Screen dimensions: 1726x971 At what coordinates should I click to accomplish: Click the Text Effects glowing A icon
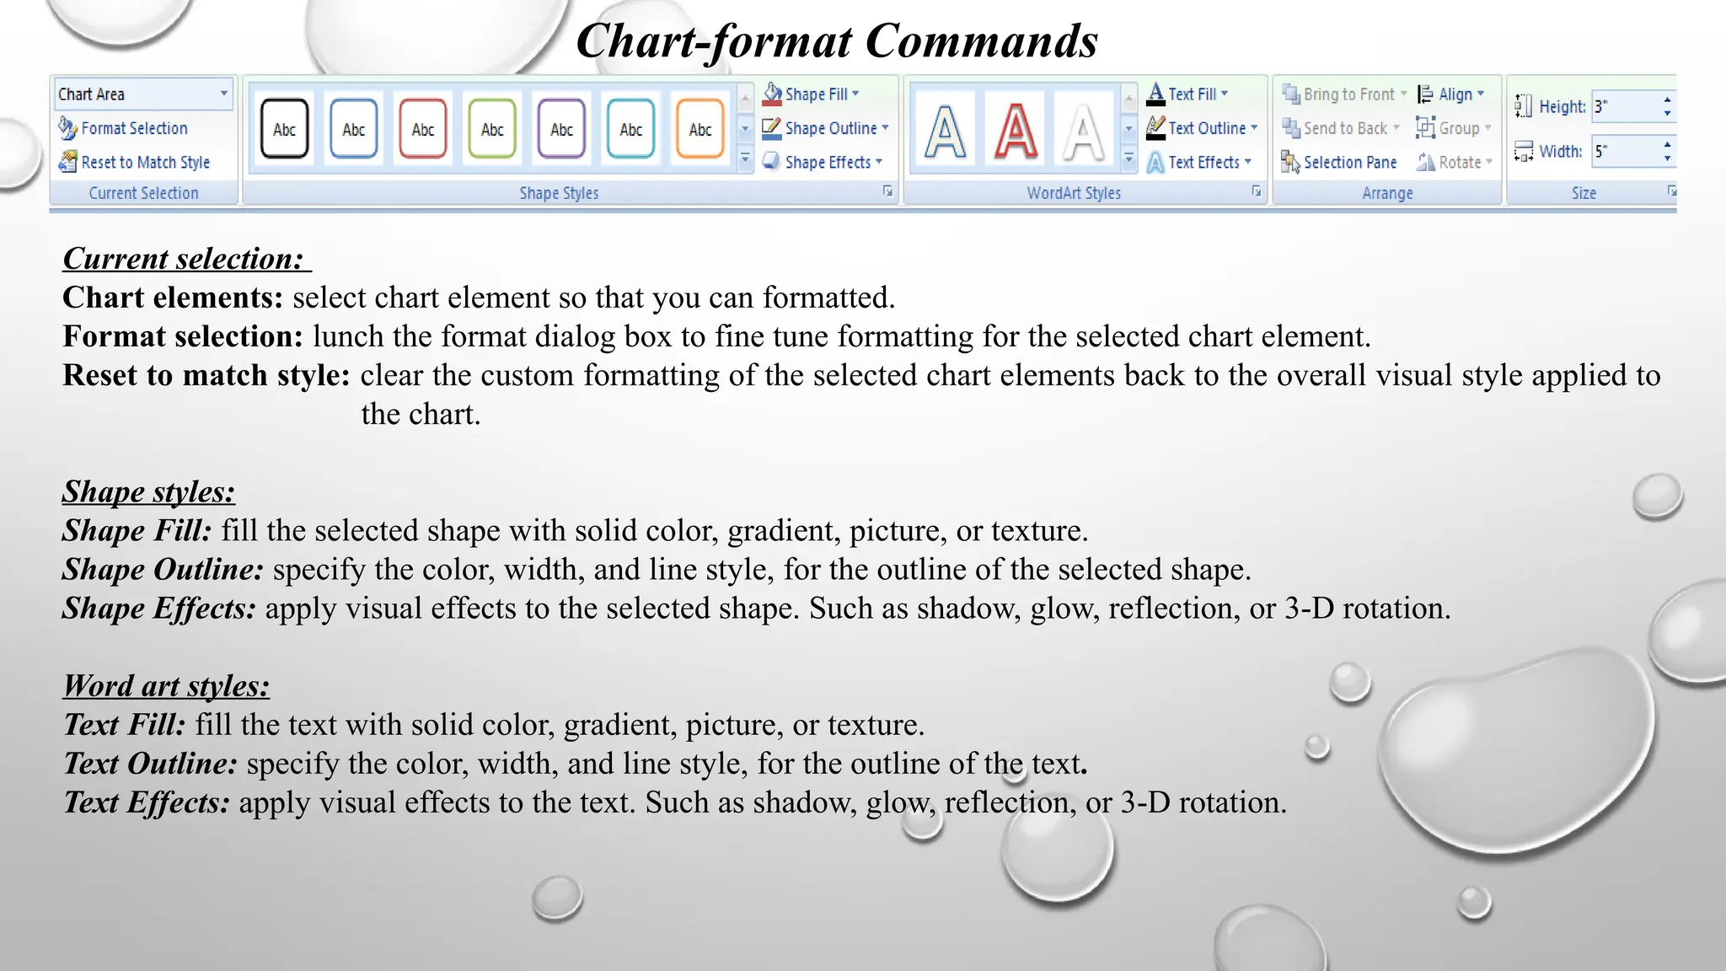[x=1155, y=162]
